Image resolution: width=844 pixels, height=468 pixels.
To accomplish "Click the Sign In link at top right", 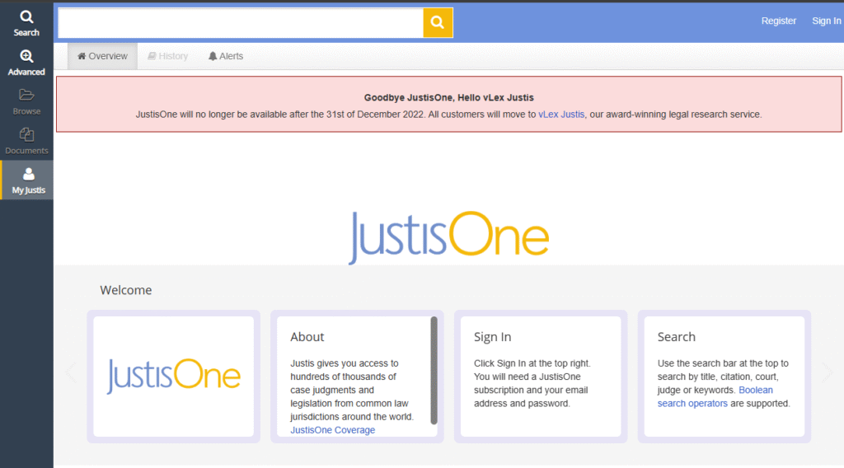I will [x=826, y=21].
